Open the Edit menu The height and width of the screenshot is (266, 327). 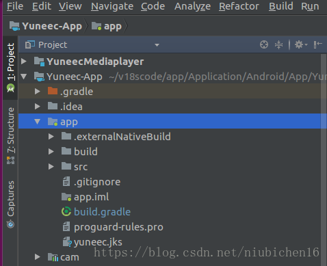pos(42,6)
